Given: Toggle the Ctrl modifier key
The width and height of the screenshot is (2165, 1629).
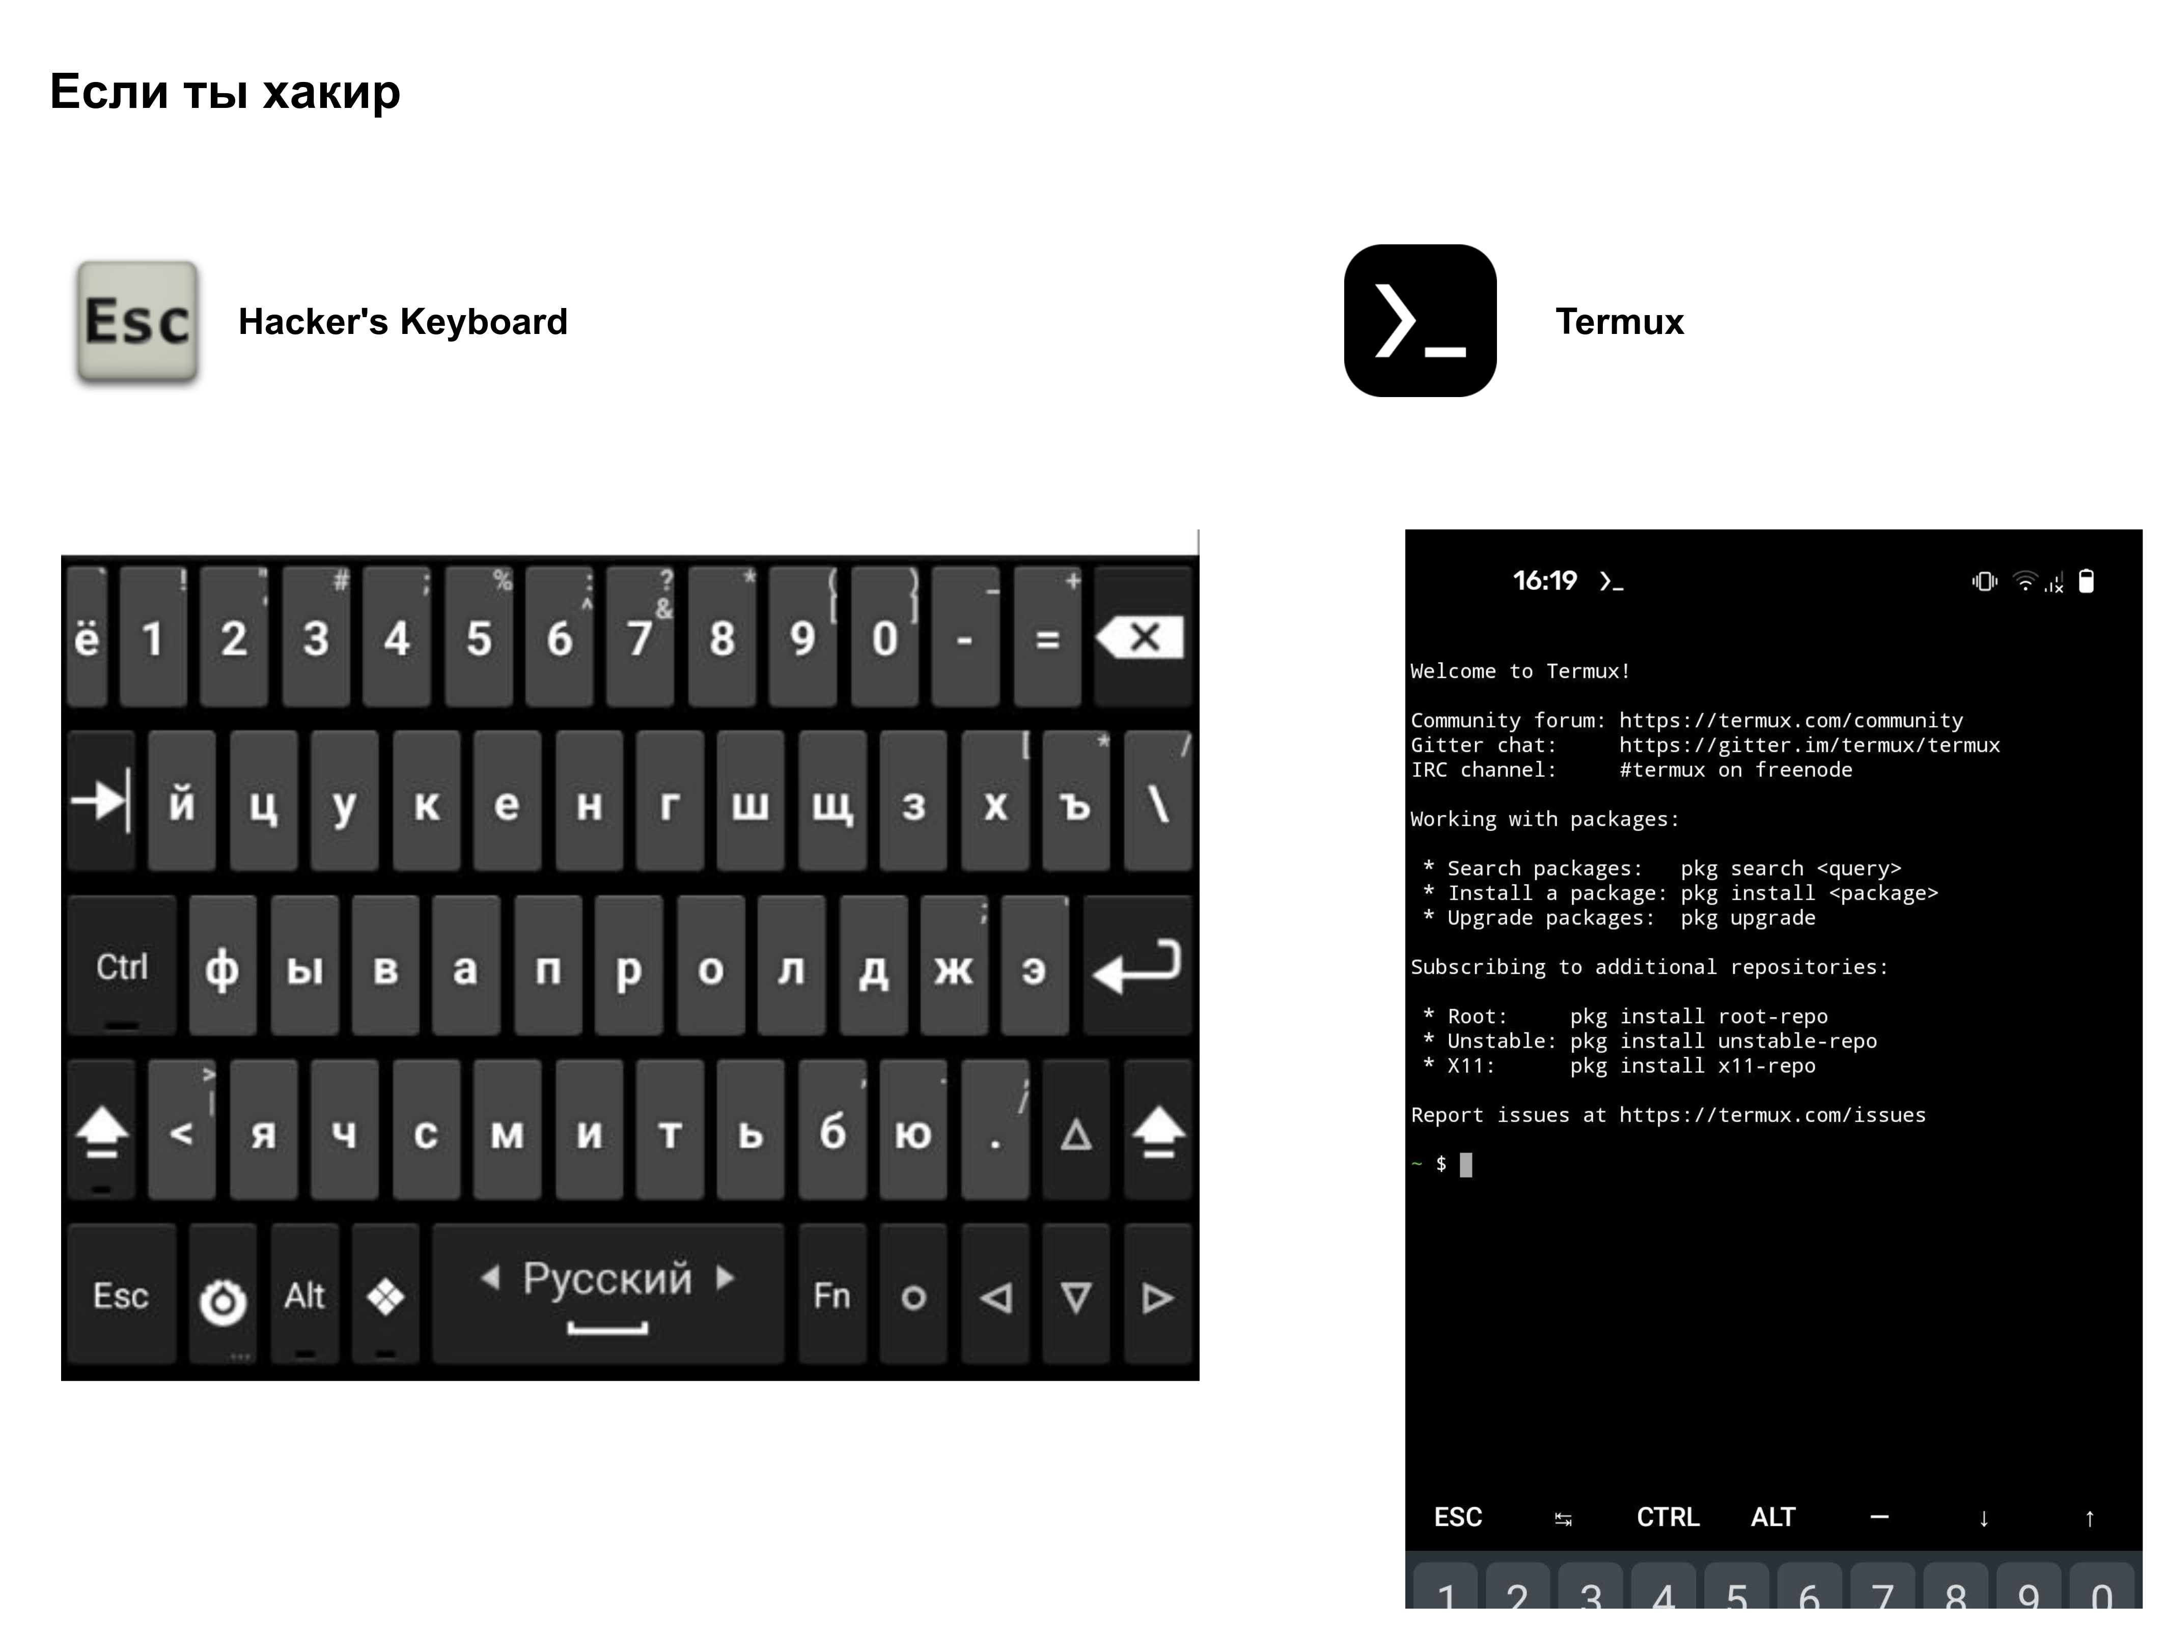Looking at the screenshot, I should tap(121, 967).
